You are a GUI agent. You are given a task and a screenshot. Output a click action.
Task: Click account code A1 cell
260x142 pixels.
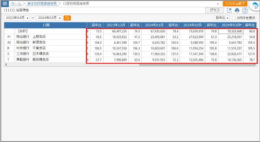[9, 37]
